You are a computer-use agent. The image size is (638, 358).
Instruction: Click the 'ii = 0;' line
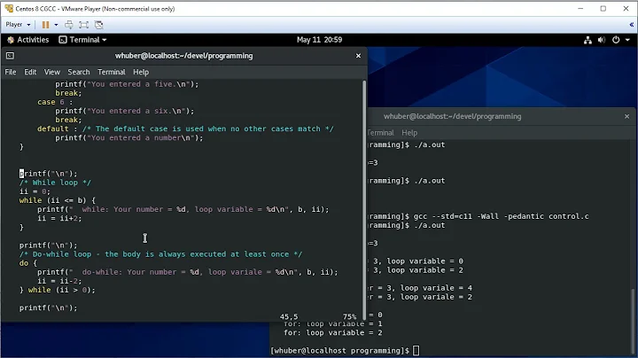pyautogui.click(x=35, y=191)
